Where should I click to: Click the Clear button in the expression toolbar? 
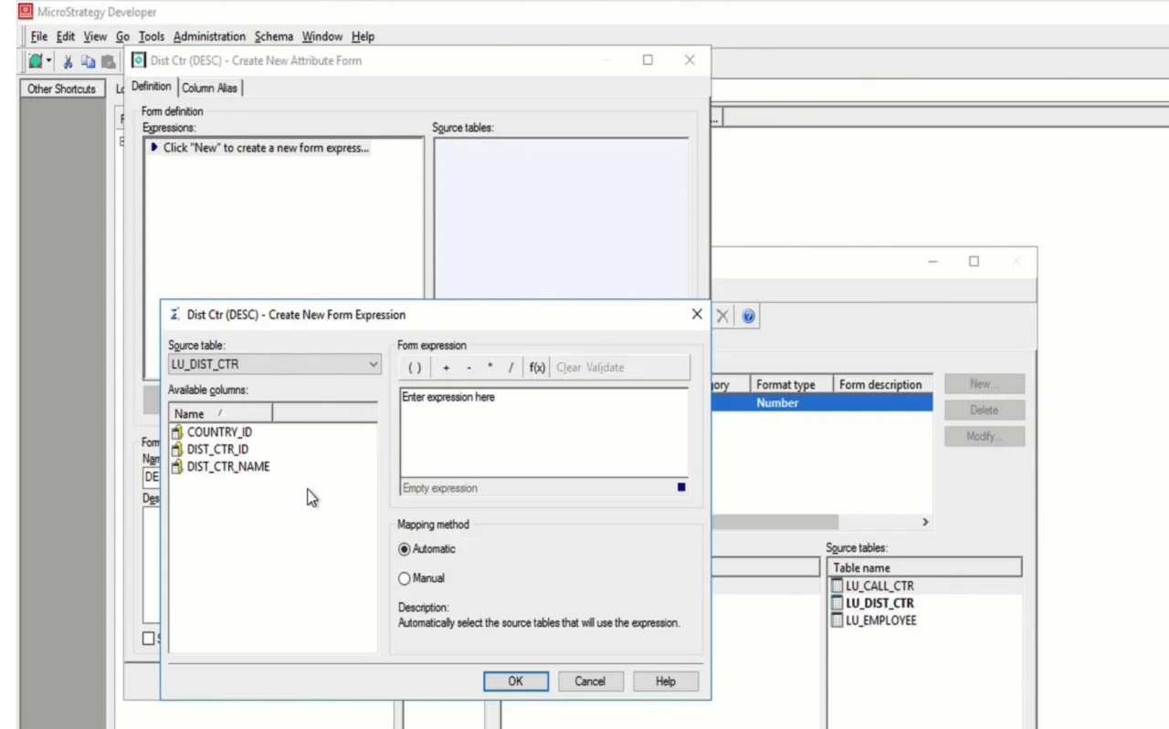[x=568, y=368]
